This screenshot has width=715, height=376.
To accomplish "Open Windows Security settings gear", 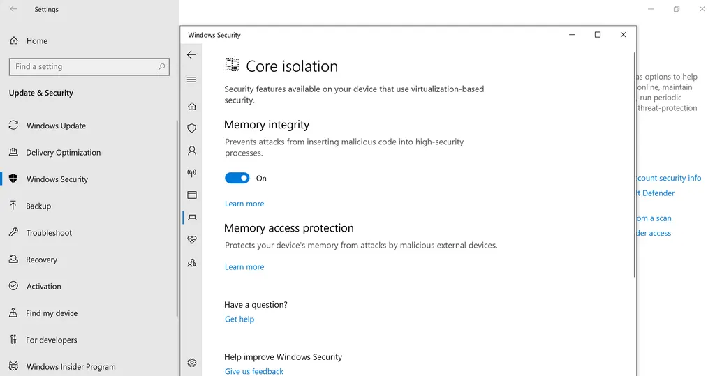I will click(x=192, y=363).
